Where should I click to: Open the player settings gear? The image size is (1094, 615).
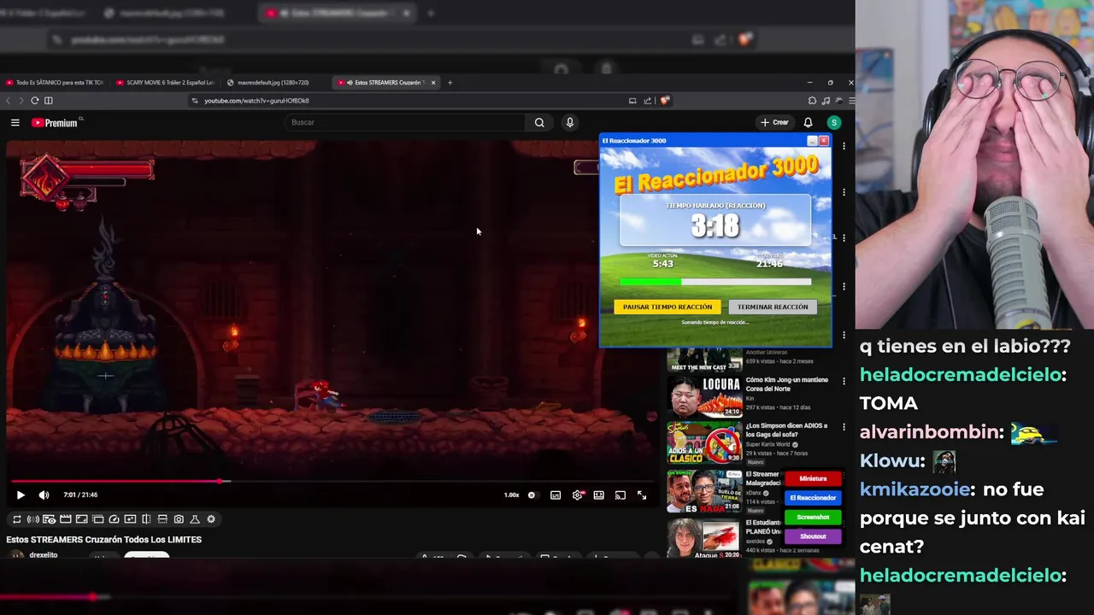[x=578, y=495]
